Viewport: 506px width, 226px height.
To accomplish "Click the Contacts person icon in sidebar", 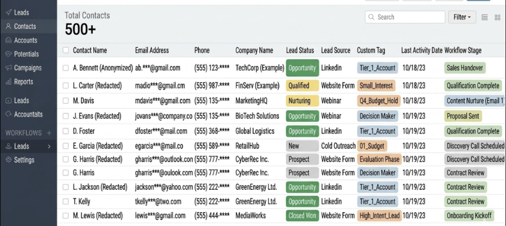I will click(9, 26).
